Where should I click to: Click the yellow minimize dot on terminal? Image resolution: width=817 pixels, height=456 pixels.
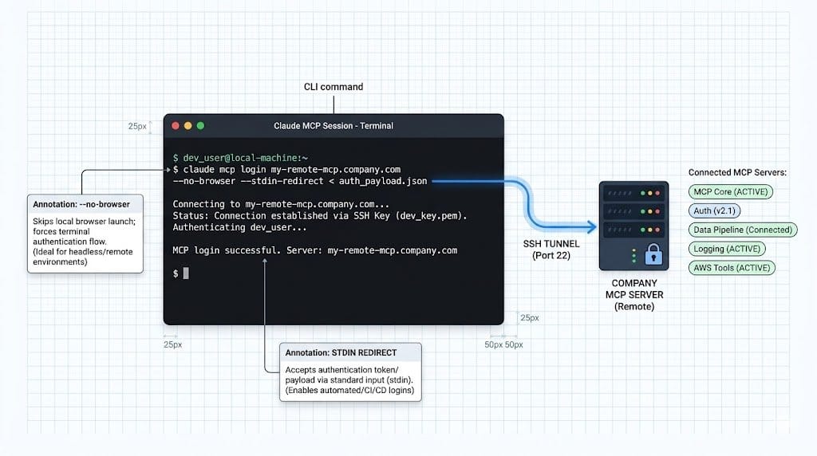[188, 125]
